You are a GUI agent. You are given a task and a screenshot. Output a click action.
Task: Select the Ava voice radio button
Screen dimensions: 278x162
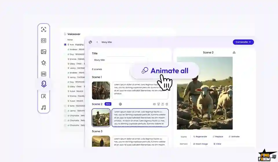click(x=65, y=45)
